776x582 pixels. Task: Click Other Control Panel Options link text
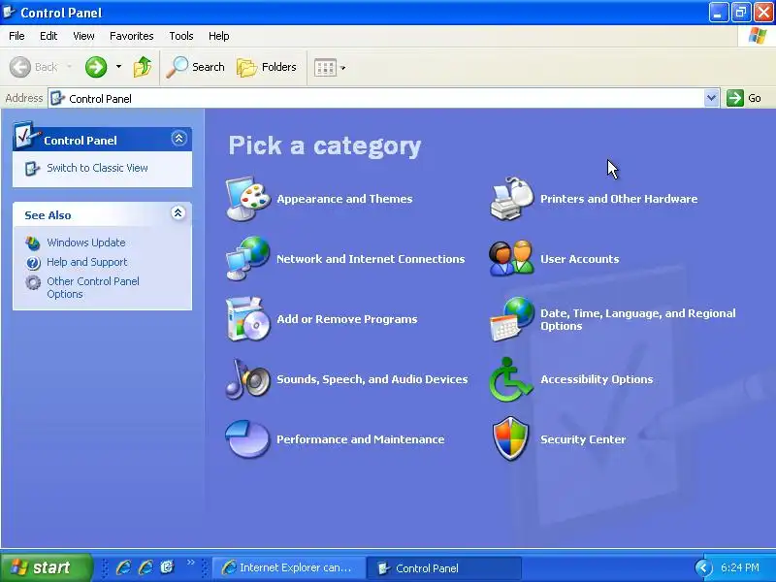[93, 287]
